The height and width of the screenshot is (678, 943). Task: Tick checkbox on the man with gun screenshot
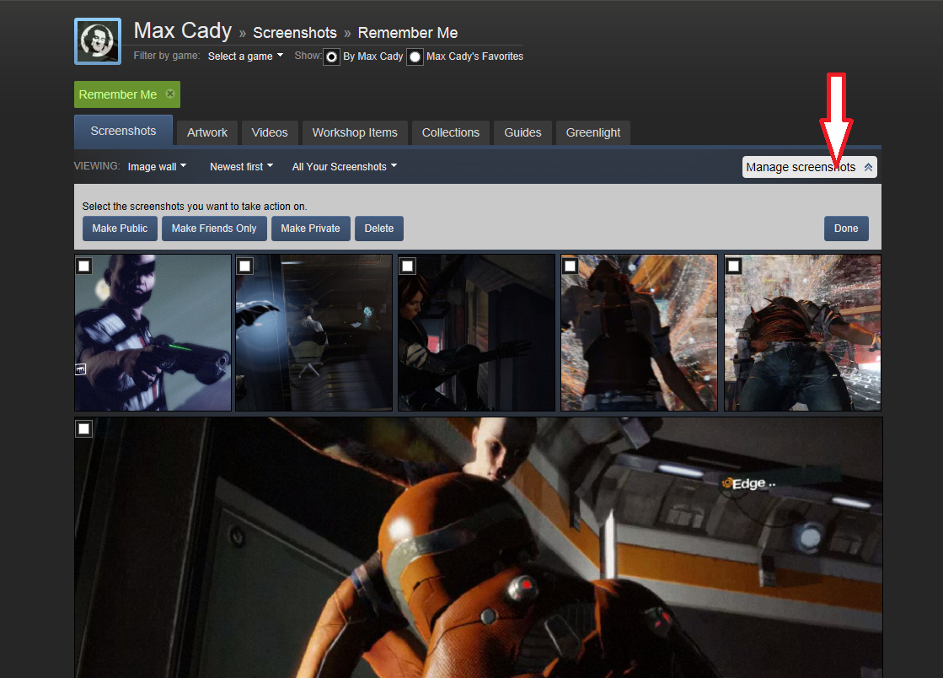tap(84, 266)
